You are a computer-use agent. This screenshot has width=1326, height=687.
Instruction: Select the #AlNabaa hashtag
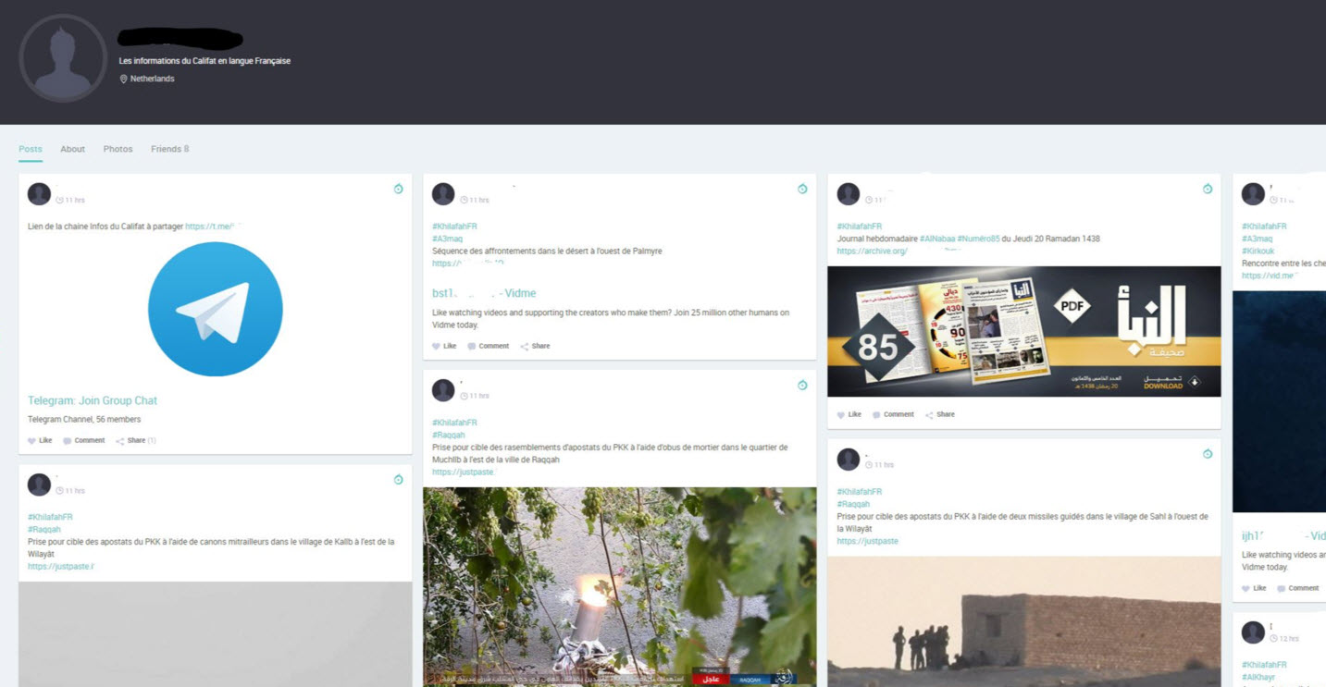click(x=936, y=239)
